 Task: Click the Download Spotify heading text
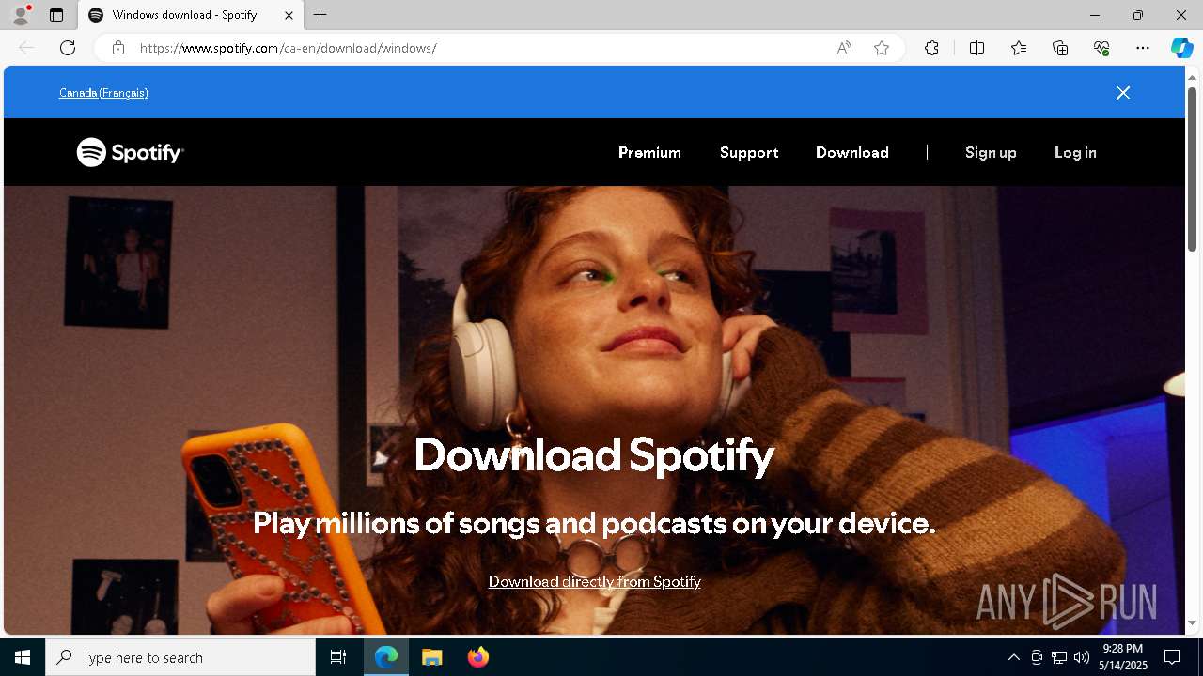pyautogui.click(x=594, y=454)
